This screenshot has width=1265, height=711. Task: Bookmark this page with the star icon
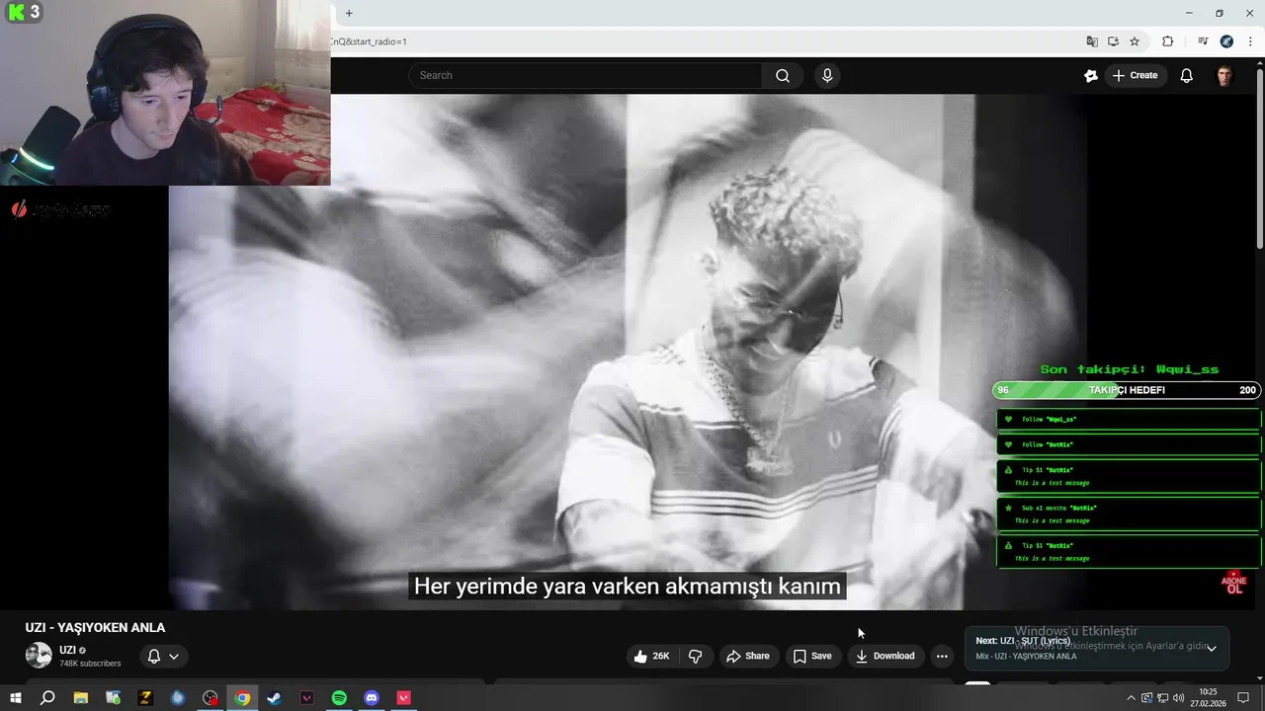[x=1135, y=41]
